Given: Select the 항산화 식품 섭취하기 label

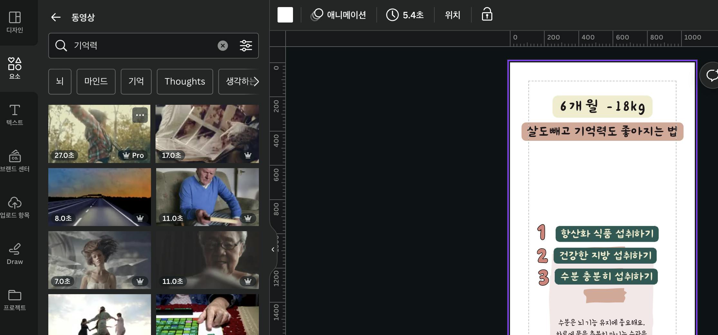Looking at the screenshot, I should [607, 234].
